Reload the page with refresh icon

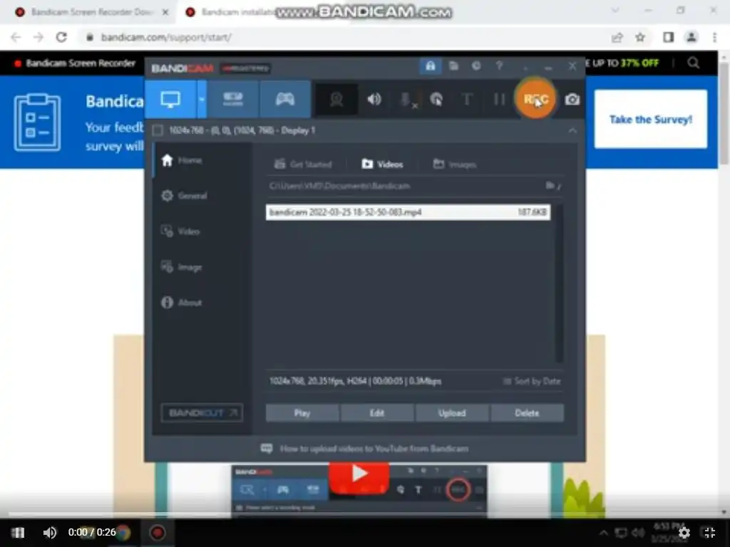61,37
